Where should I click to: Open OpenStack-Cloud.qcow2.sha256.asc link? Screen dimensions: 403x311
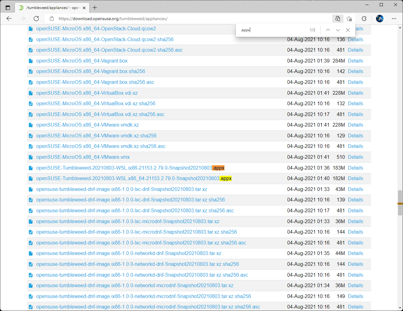pyautogui.click(x=109, y=50)
